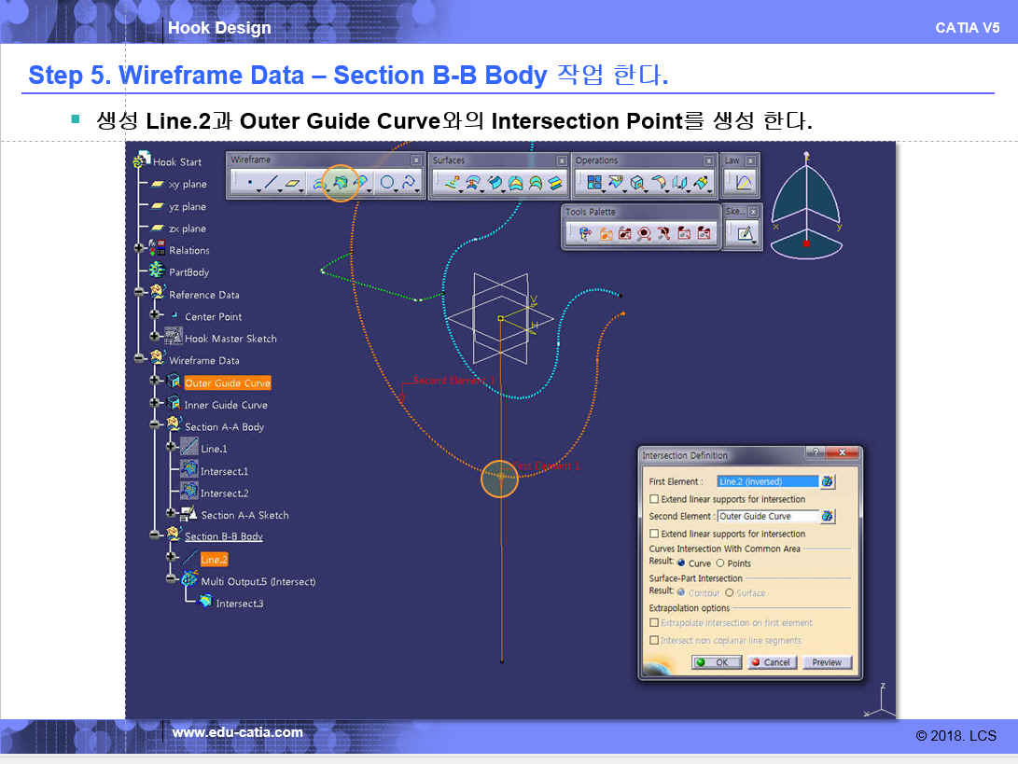
Task: Select Inner Guide Curve in the tree
Action: (x=226, y=405)
